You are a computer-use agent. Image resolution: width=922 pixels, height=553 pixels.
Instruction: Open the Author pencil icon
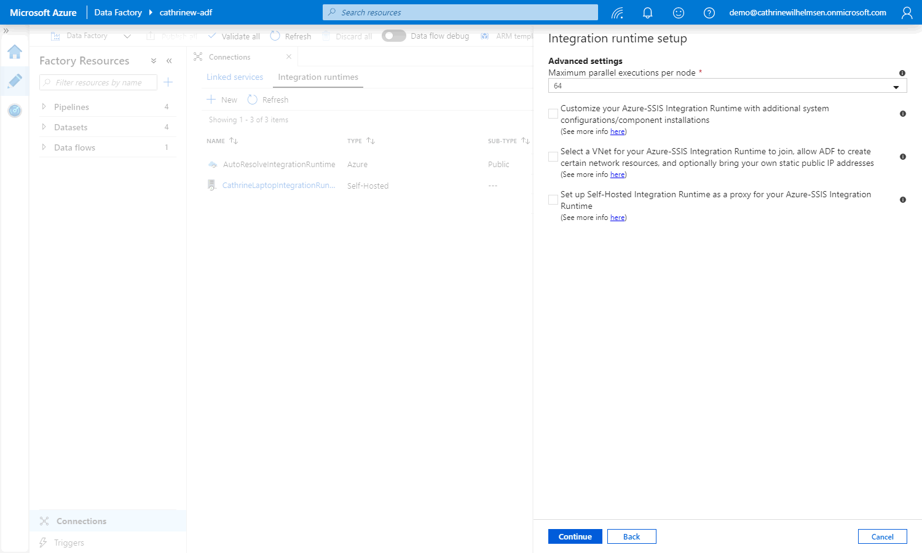[x=15, y=81]
